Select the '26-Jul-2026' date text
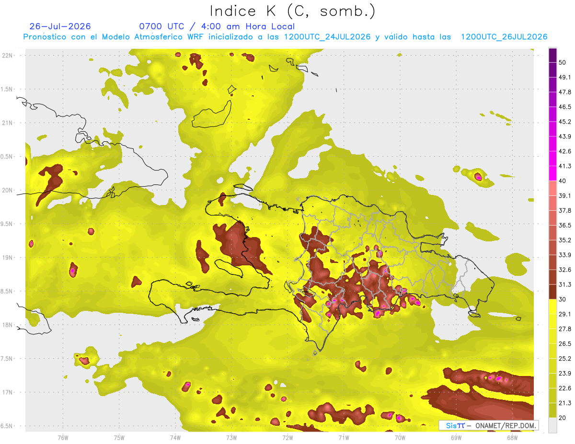The width and height of the screenshot is (575, 444). pos(60,26)
